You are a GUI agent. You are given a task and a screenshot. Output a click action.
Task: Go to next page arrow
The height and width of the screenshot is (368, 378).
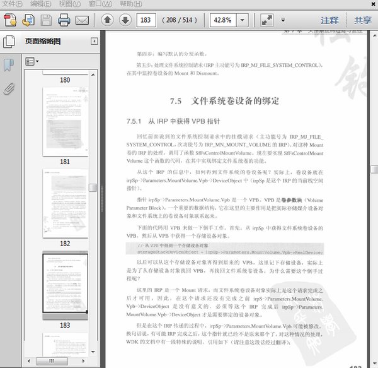(x=125, y=20)
